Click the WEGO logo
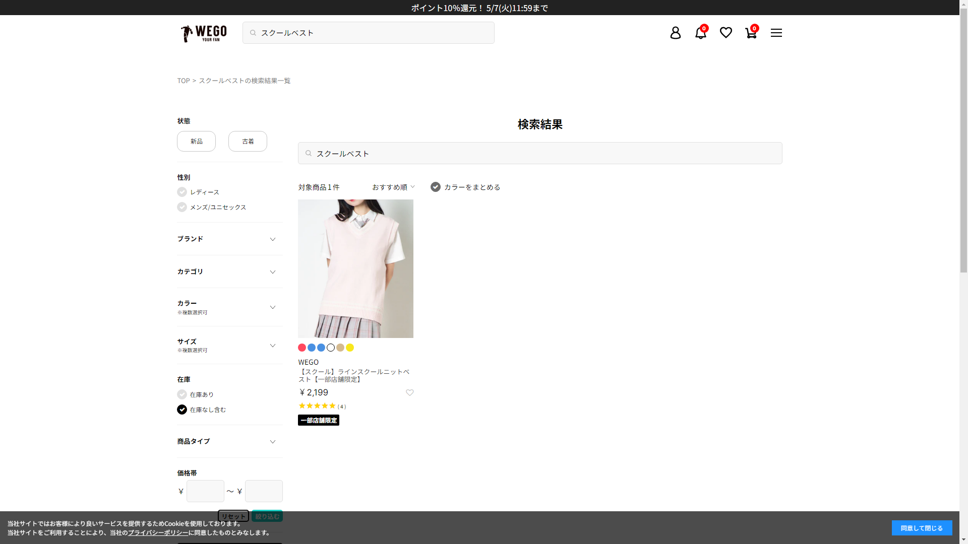The width and height of the screenshot is (968, 544). pos(204,33)
